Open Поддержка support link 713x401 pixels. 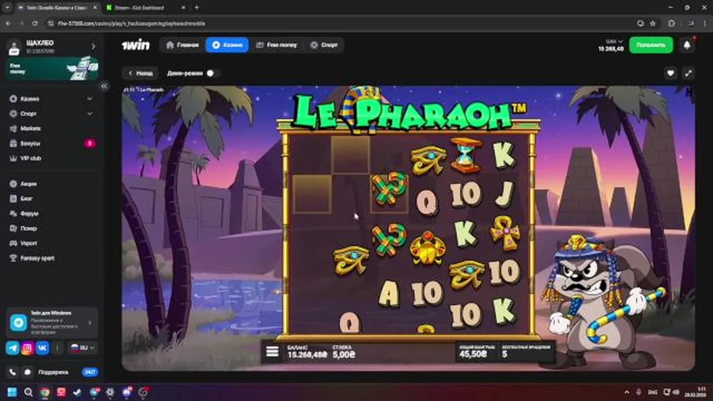point(53,372)
